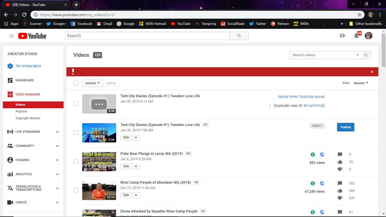Click the public globe icon for River Camp People
The height and width of the screenshot is (217, 386).
(x=322, y=183)
